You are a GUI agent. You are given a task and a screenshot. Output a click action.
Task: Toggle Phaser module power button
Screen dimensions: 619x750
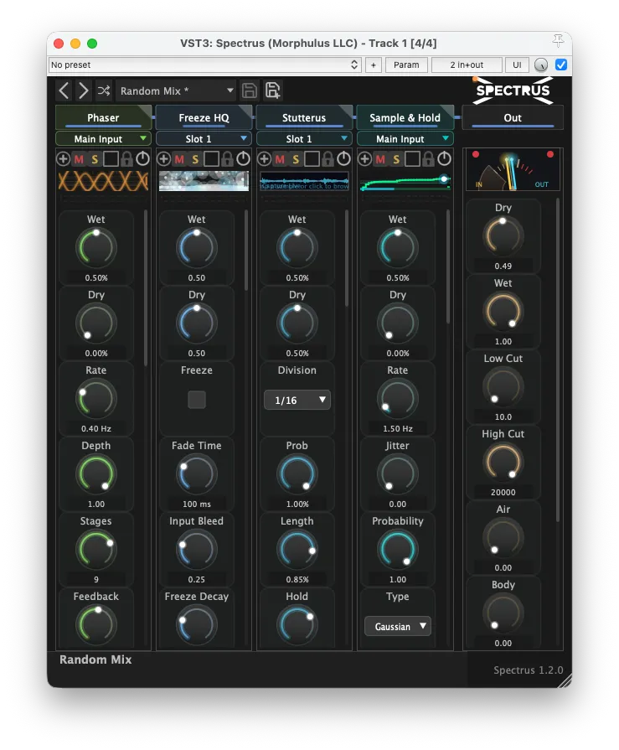tap(142, 158)
